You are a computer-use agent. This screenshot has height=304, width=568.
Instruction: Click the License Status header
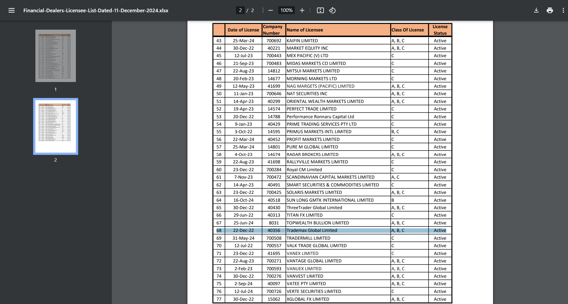coord(440,30)
